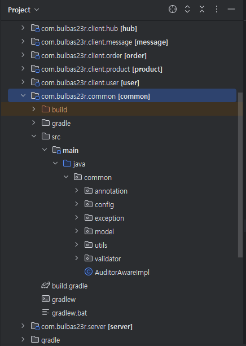Collapse the com.bulbas23r.common module
The height and width of the screenshot is (346, 246).
[x=23, y=95]
